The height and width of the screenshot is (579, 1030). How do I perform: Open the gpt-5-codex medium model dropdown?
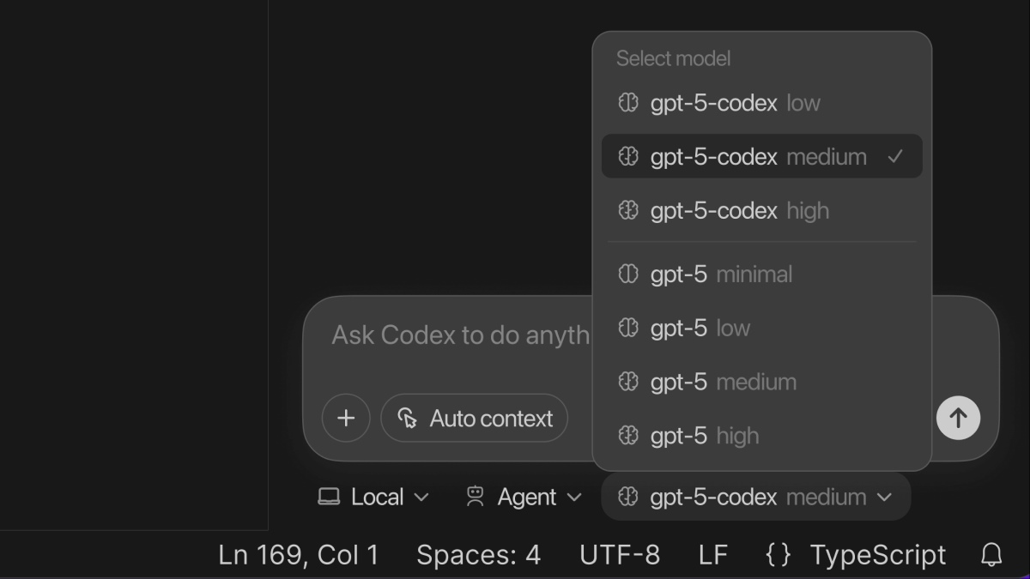pos(755,496)
